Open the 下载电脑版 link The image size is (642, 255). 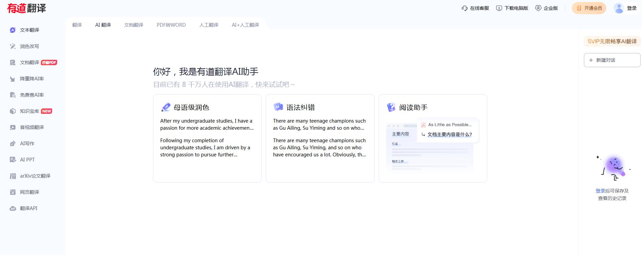tap(512, 8)
